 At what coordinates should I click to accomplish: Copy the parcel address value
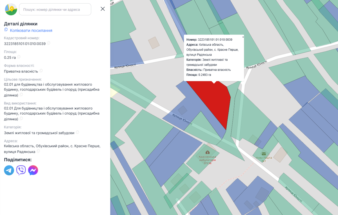38,151
